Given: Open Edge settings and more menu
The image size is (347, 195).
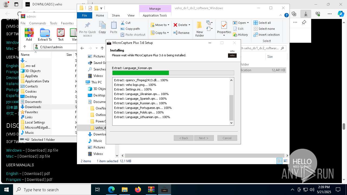Looking at the screenshot, I should pos(330,14).
